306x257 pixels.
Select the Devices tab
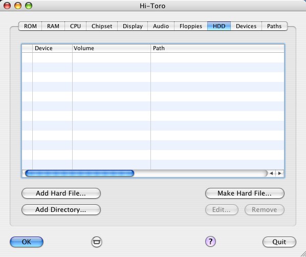point(246,26)
